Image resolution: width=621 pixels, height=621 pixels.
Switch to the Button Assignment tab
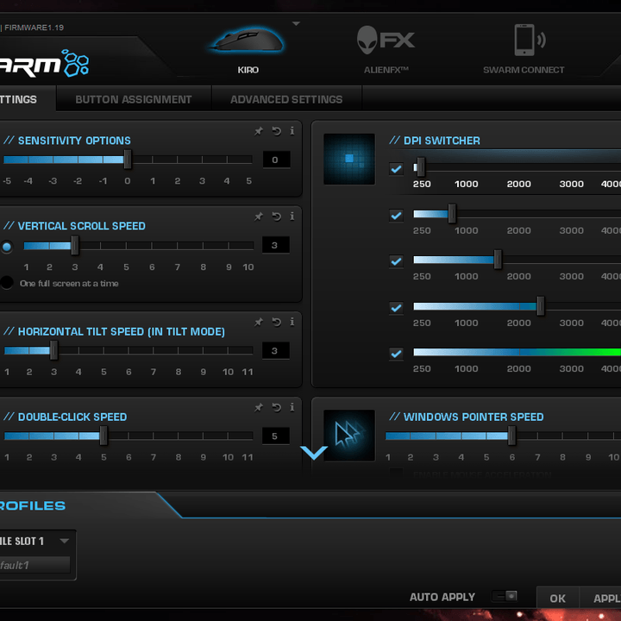click(x=134, y=99)
